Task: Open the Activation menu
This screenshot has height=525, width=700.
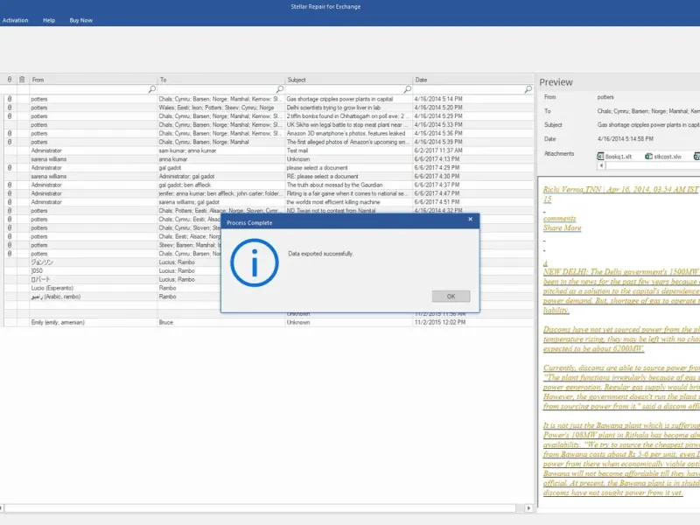Action: [15, 20]
